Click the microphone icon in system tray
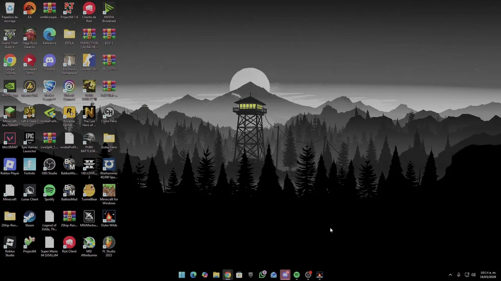Image resolution: width=501 pixels, height=281 pixels. pyautogui.click(x=458, y=275)
